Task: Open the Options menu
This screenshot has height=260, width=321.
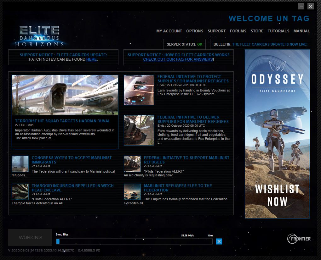Action: click(195, 31)
